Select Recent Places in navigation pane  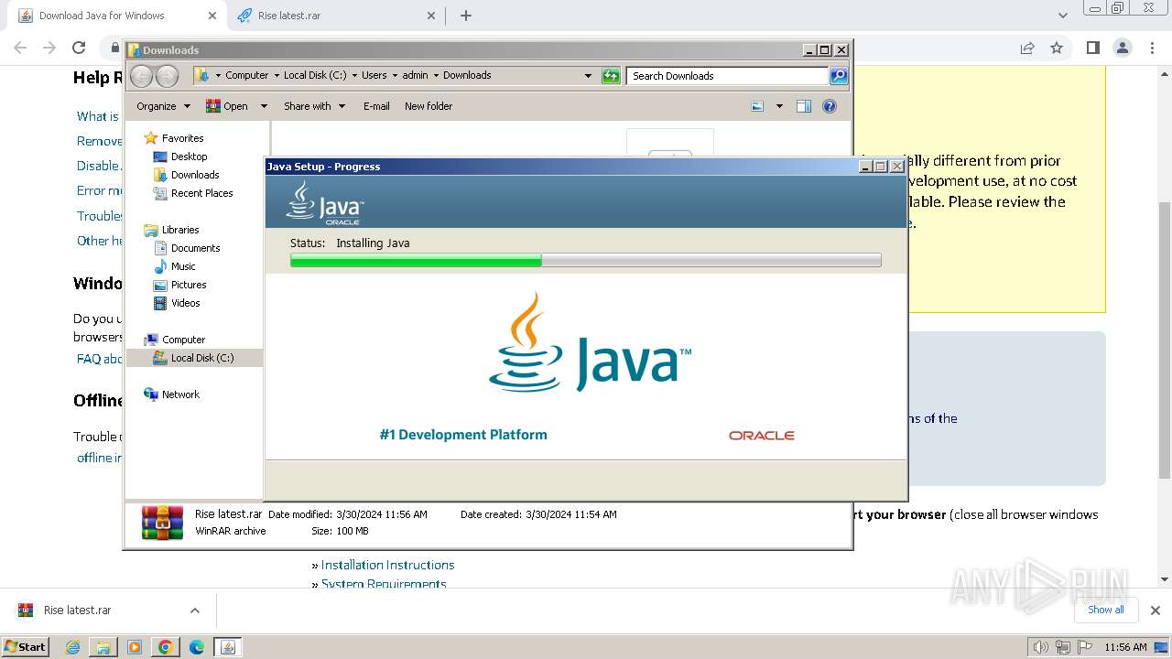click(201, 193)
